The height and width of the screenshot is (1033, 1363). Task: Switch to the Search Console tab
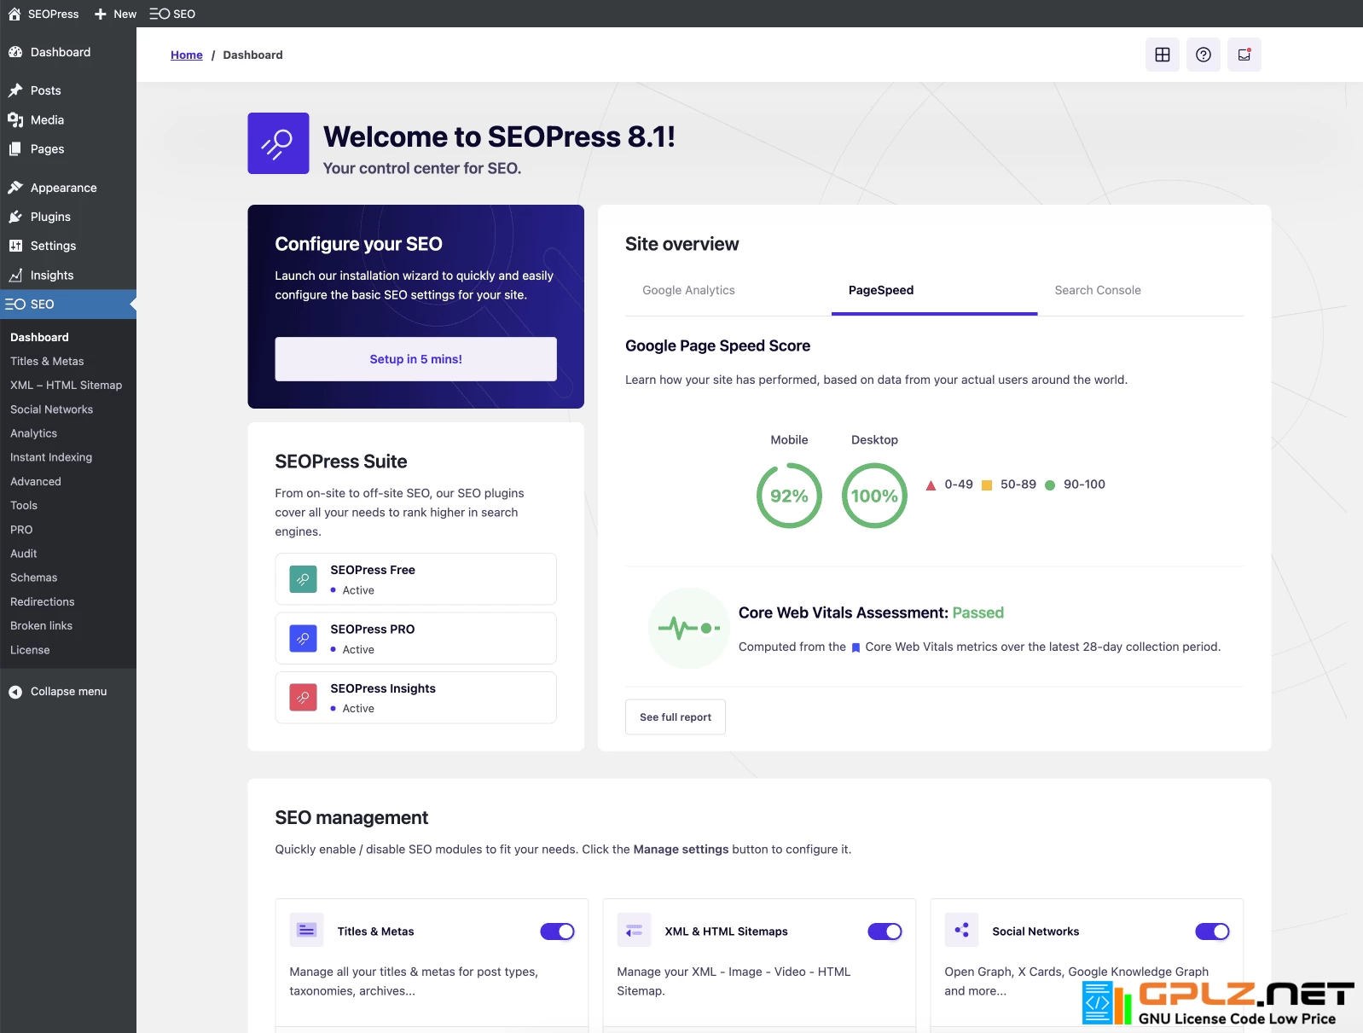pyautogui.click(x=1098, y=290)
